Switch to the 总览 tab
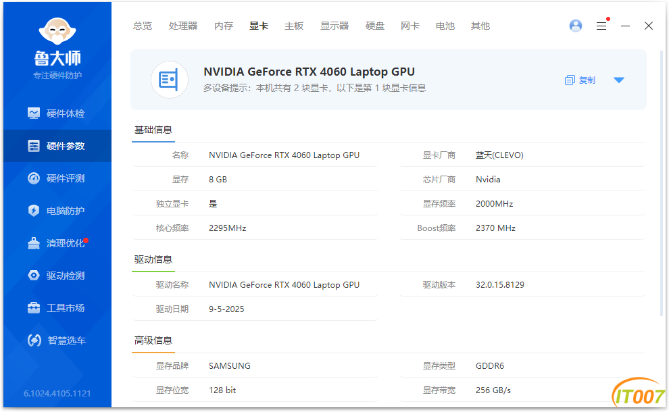 [143, 26]
